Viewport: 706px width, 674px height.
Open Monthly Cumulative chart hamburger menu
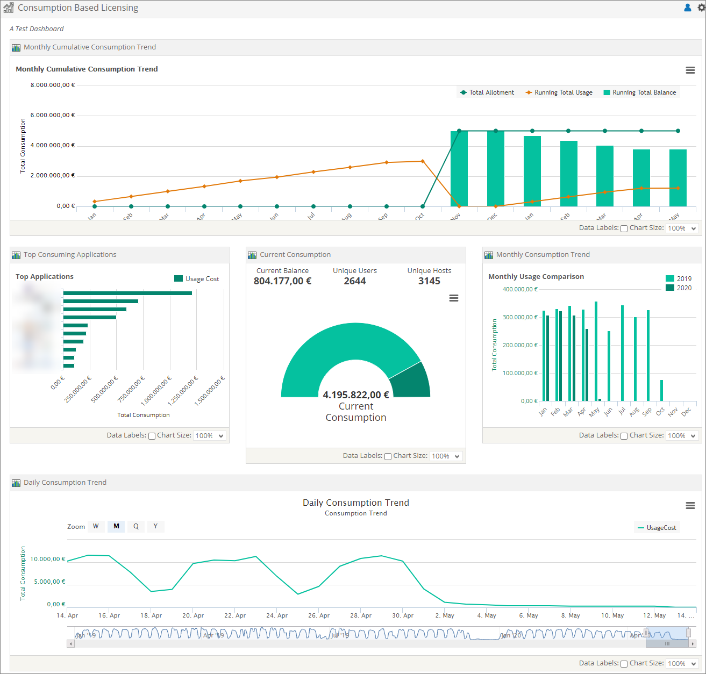(x=690, y=70)
